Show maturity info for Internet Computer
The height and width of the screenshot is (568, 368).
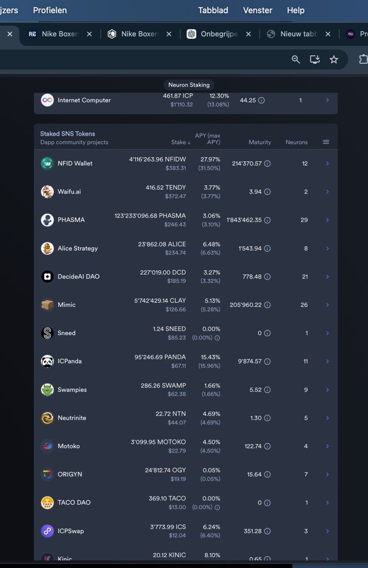[261, 100]
